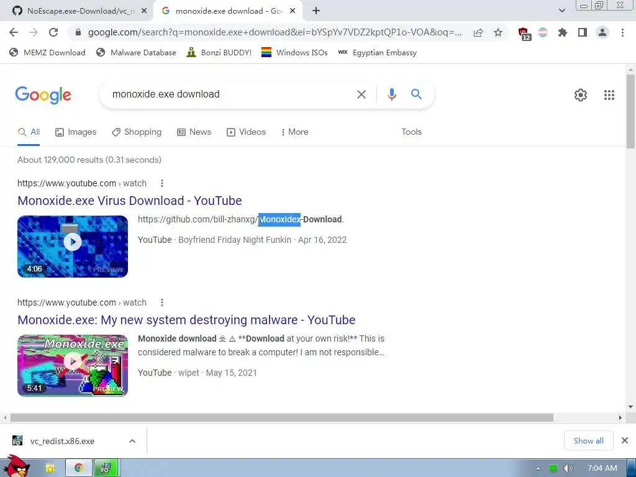The image size is (636, 477).
Task: Play the 4:06 video thumbnail
Action: point(73,247)
